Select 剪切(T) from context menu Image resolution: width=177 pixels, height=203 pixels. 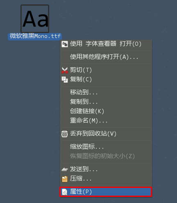(106, 70)
